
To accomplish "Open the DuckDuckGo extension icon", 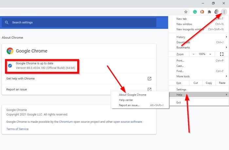I will click(202, 12).
